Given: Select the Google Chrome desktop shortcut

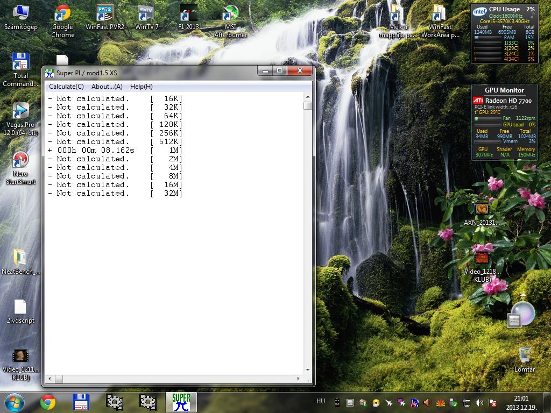Looking at the screenshot, I should click(62, 21).
